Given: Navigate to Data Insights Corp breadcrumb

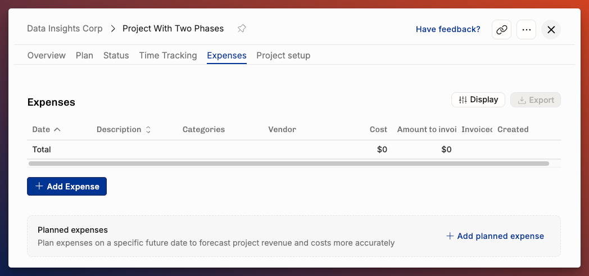Looking at the screenshot, I should 65,29.
